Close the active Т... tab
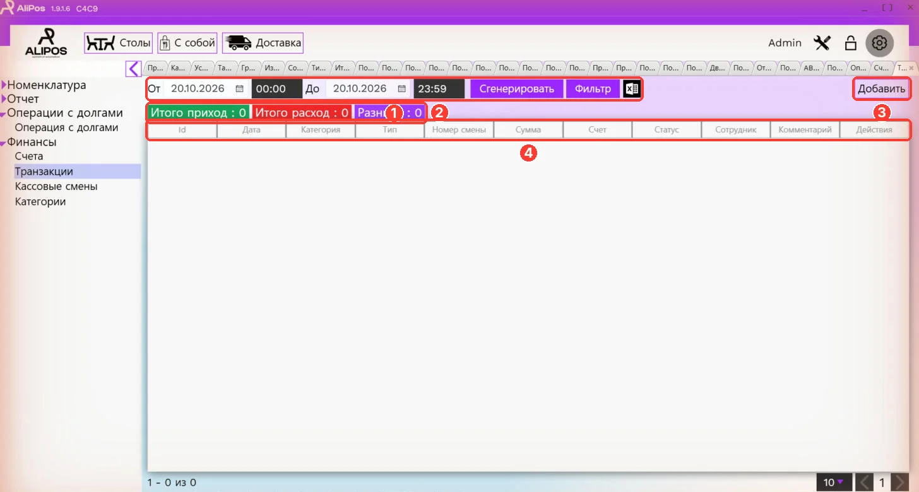 tap(911, 67)
